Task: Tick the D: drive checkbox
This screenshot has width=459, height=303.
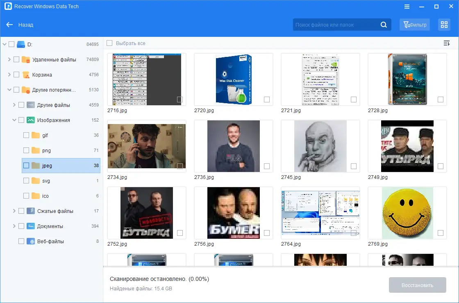Action: pyautogui.click(x=11, y=45)
